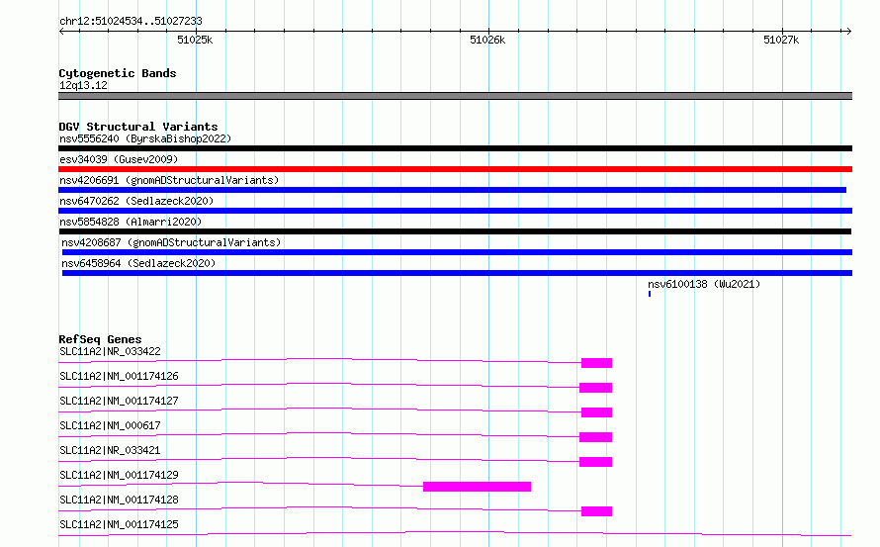
Task: Open nsv4208687 (gnomADStructuralVariants) label
Action: [171, 242]
